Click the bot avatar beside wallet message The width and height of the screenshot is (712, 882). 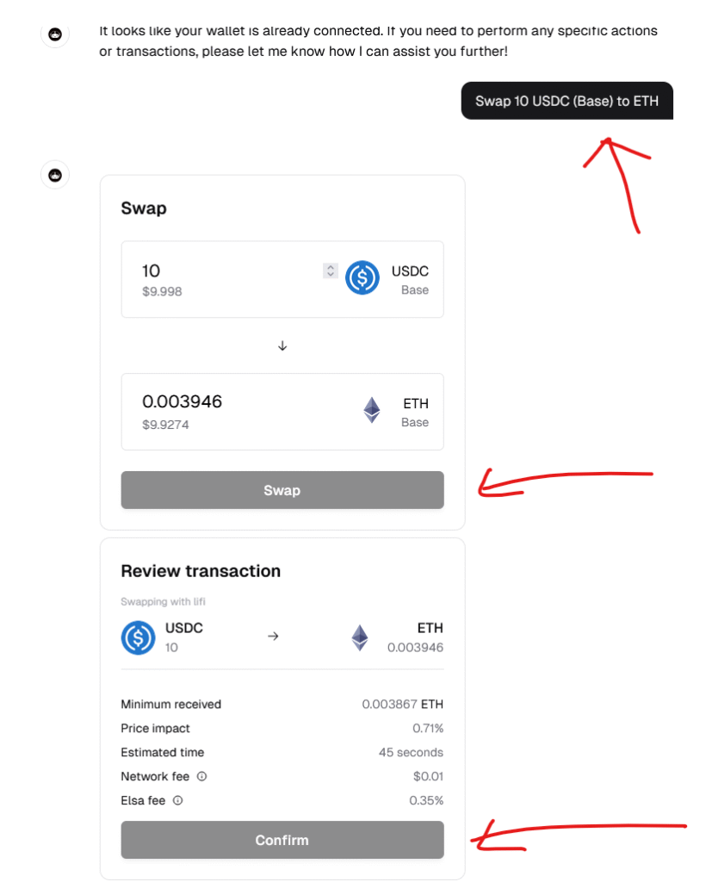pos(55,34)
